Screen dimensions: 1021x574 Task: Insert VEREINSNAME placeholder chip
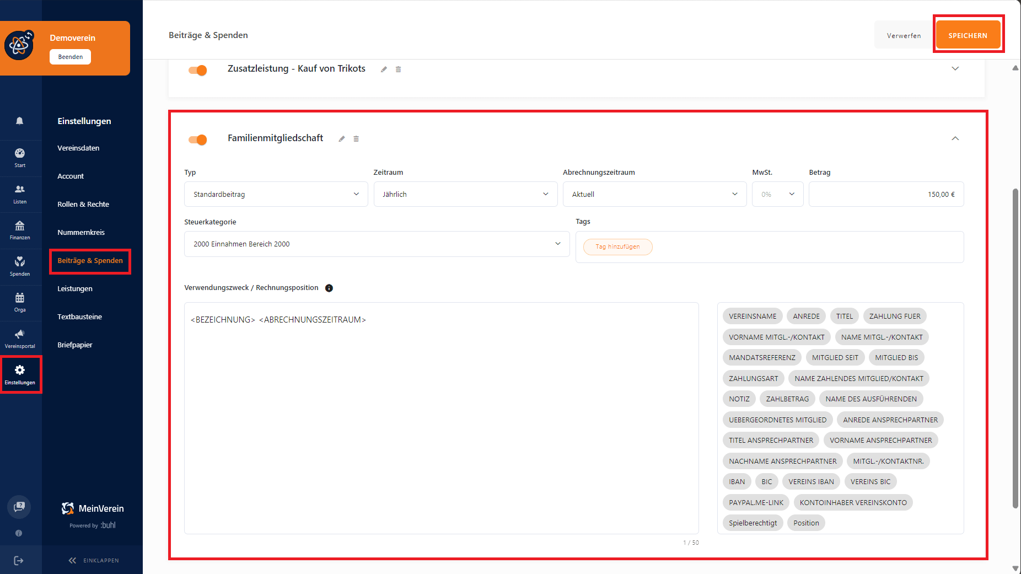[753, 316]
